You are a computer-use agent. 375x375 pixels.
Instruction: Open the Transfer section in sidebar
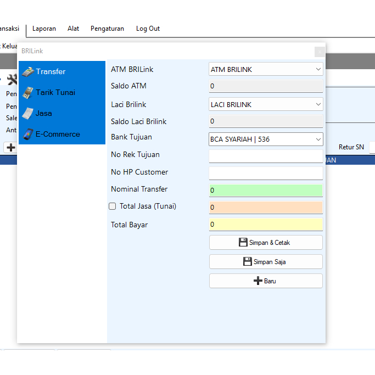click(x=62, y=71)
